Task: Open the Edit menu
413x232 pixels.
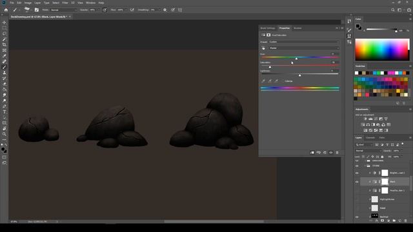Action: tap(19, 3)
